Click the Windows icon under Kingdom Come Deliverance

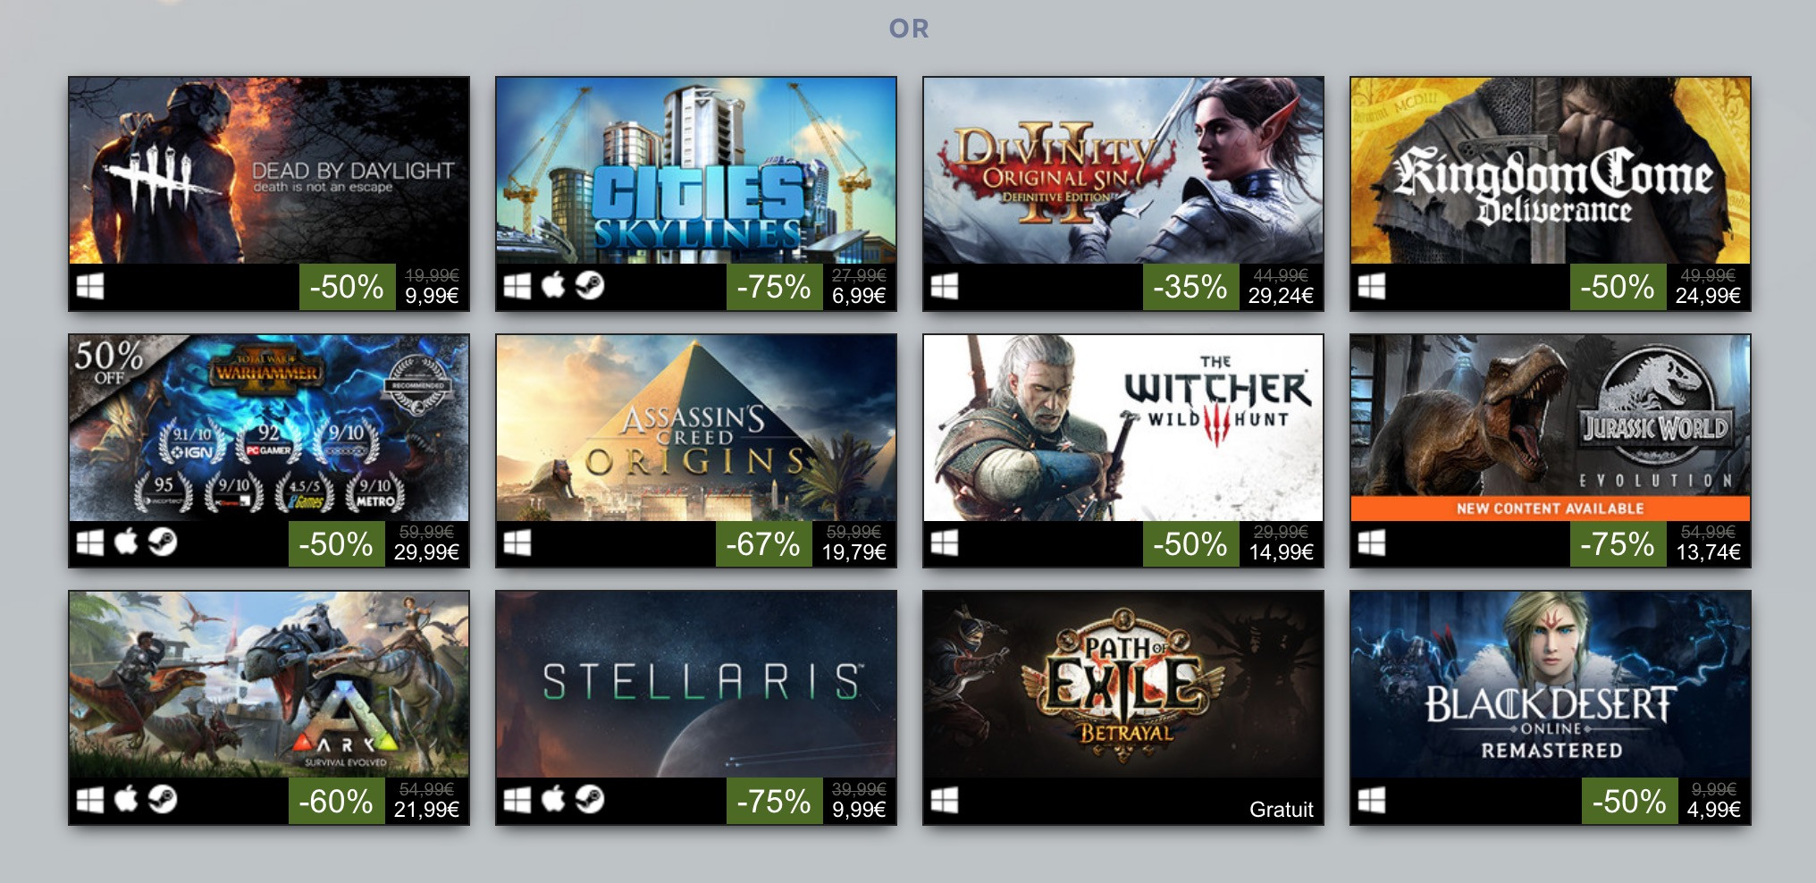click(1372, 286)
